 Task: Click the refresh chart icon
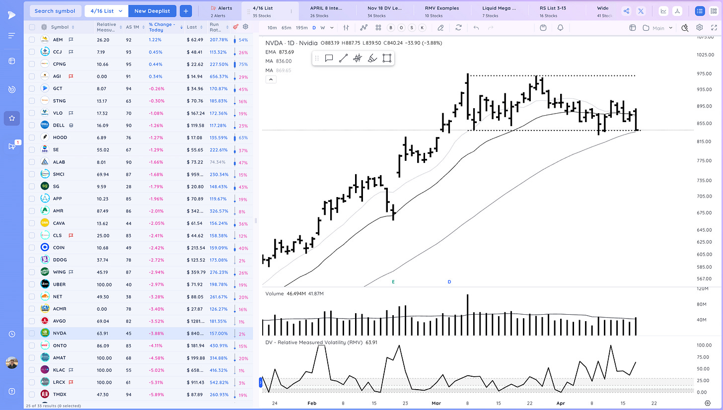click(x=458, y=28)
